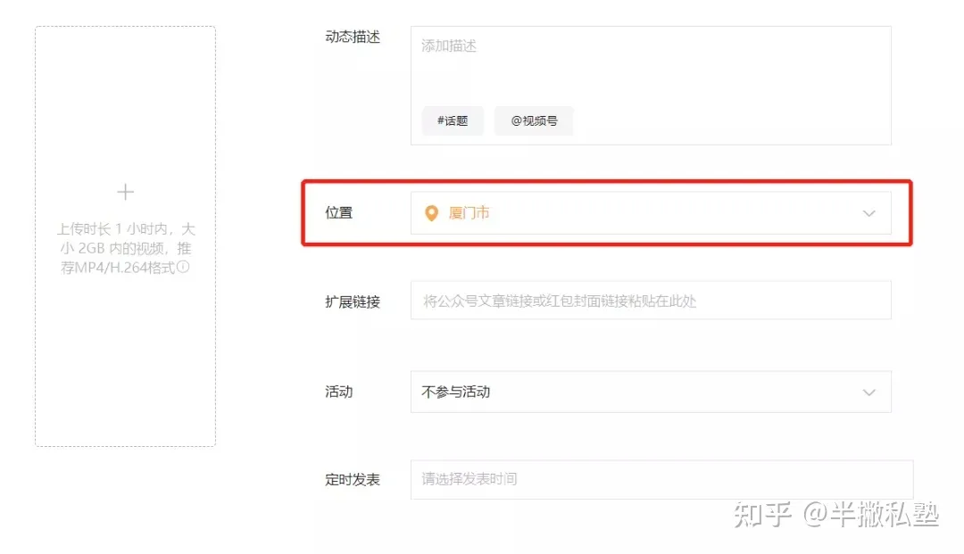This screenshot has height=554, width=964.
Task: Click the plus icon to upload video
Action: 126,192
